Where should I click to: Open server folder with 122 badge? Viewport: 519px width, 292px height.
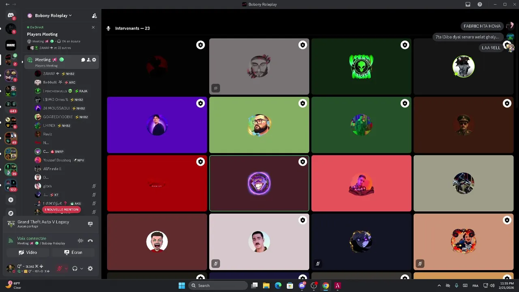tap(11, 185)
